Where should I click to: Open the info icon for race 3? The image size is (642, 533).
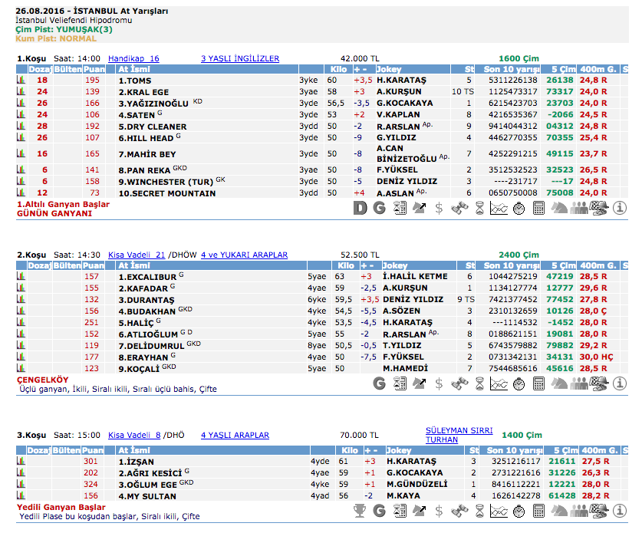point(620,510)
